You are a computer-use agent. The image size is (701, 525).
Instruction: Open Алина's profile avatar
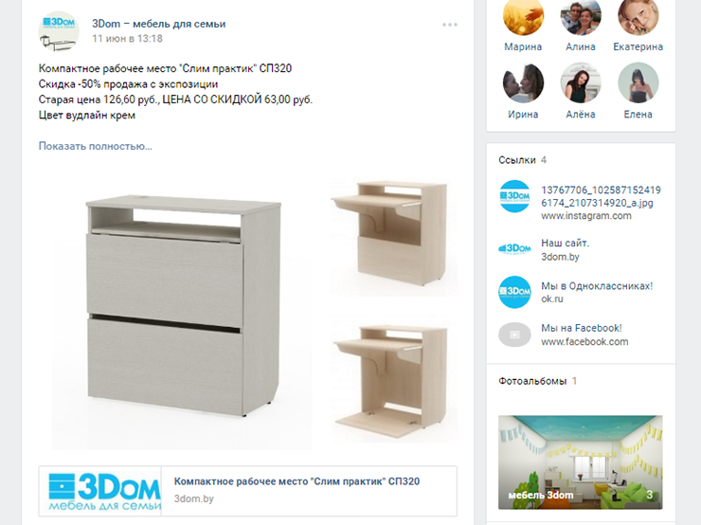coord(581,16)
